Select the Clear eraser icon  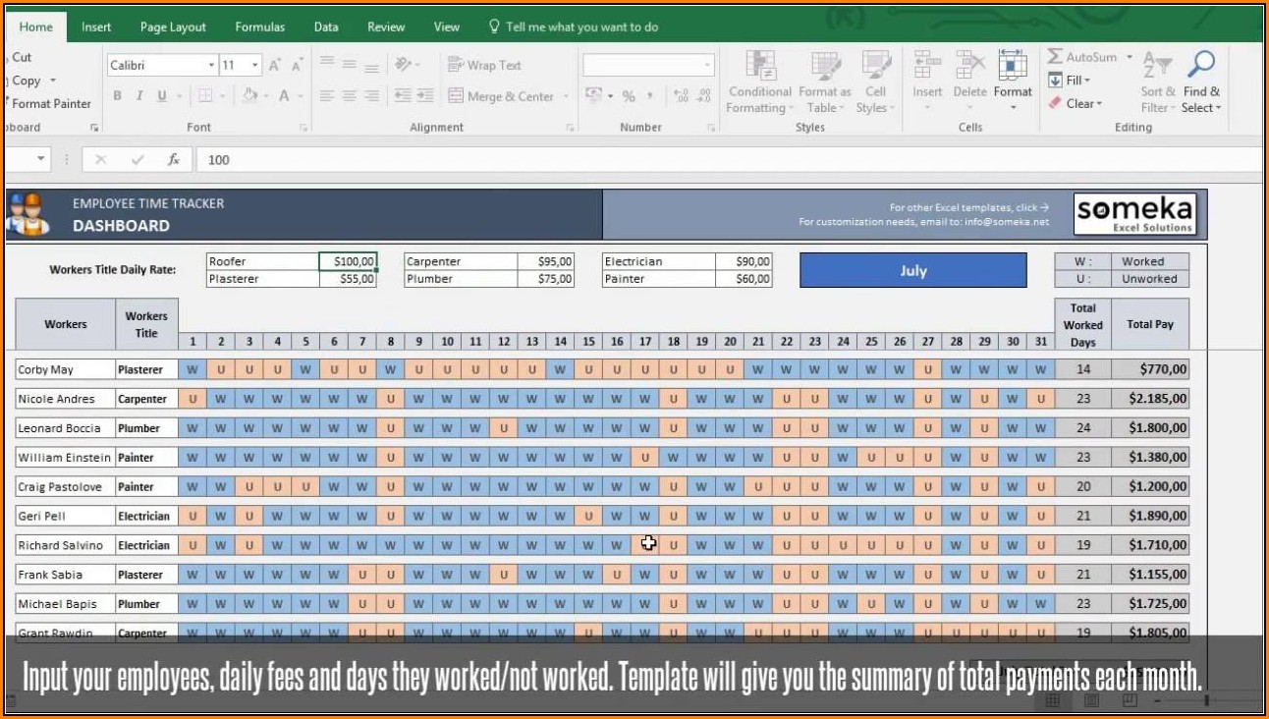tap(1055, 103)
